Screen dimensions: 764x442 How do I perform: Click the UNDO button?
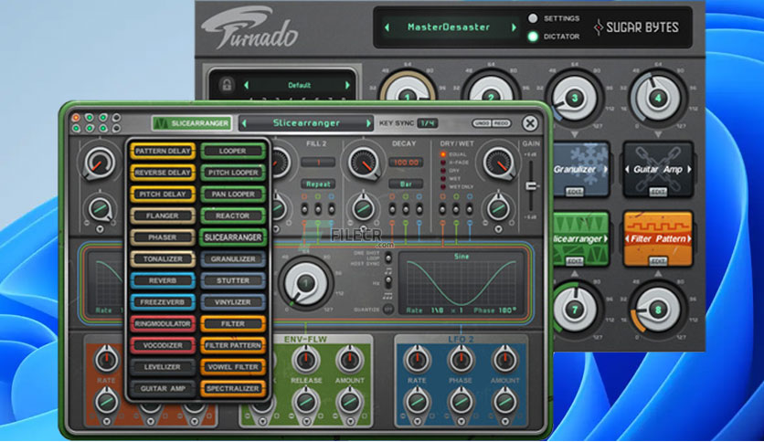482,123
